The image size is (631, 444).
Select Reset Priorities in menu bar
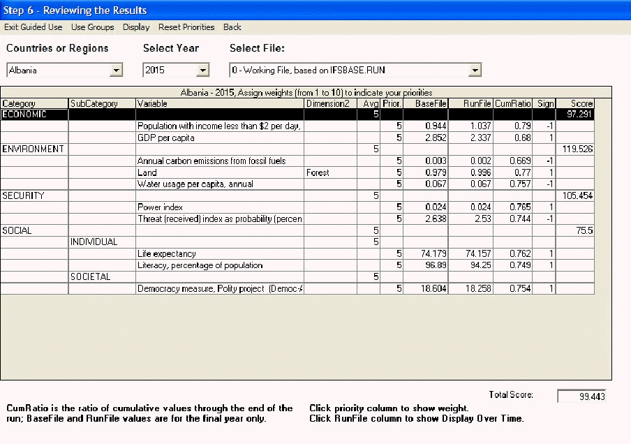tap(186, 27)
